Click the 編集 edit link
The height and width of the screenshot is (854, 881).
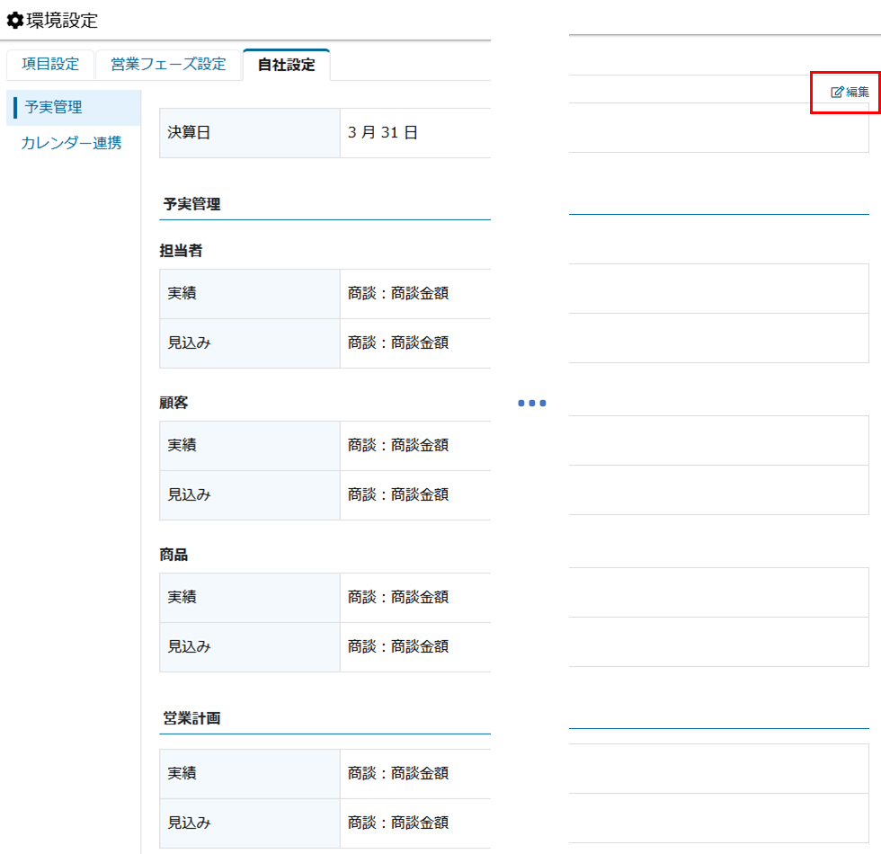coord(850,92)
